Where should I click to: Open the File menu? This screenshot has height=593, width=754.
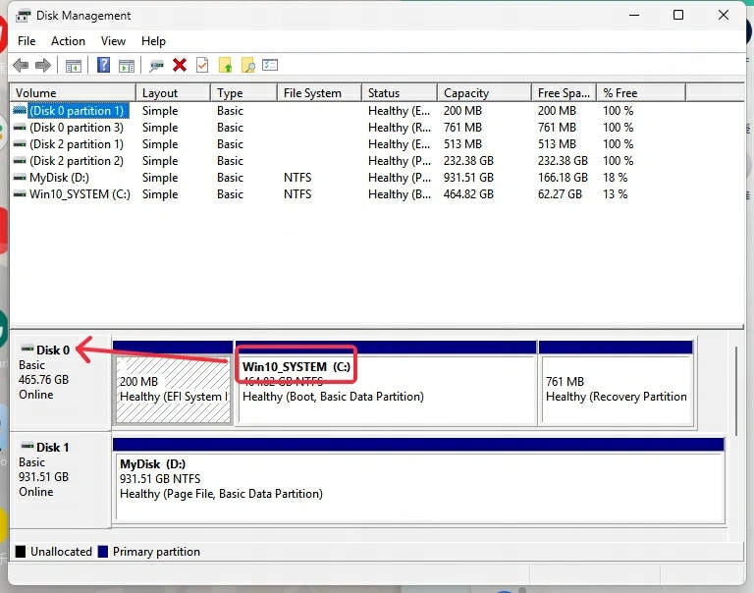(27, 41)
